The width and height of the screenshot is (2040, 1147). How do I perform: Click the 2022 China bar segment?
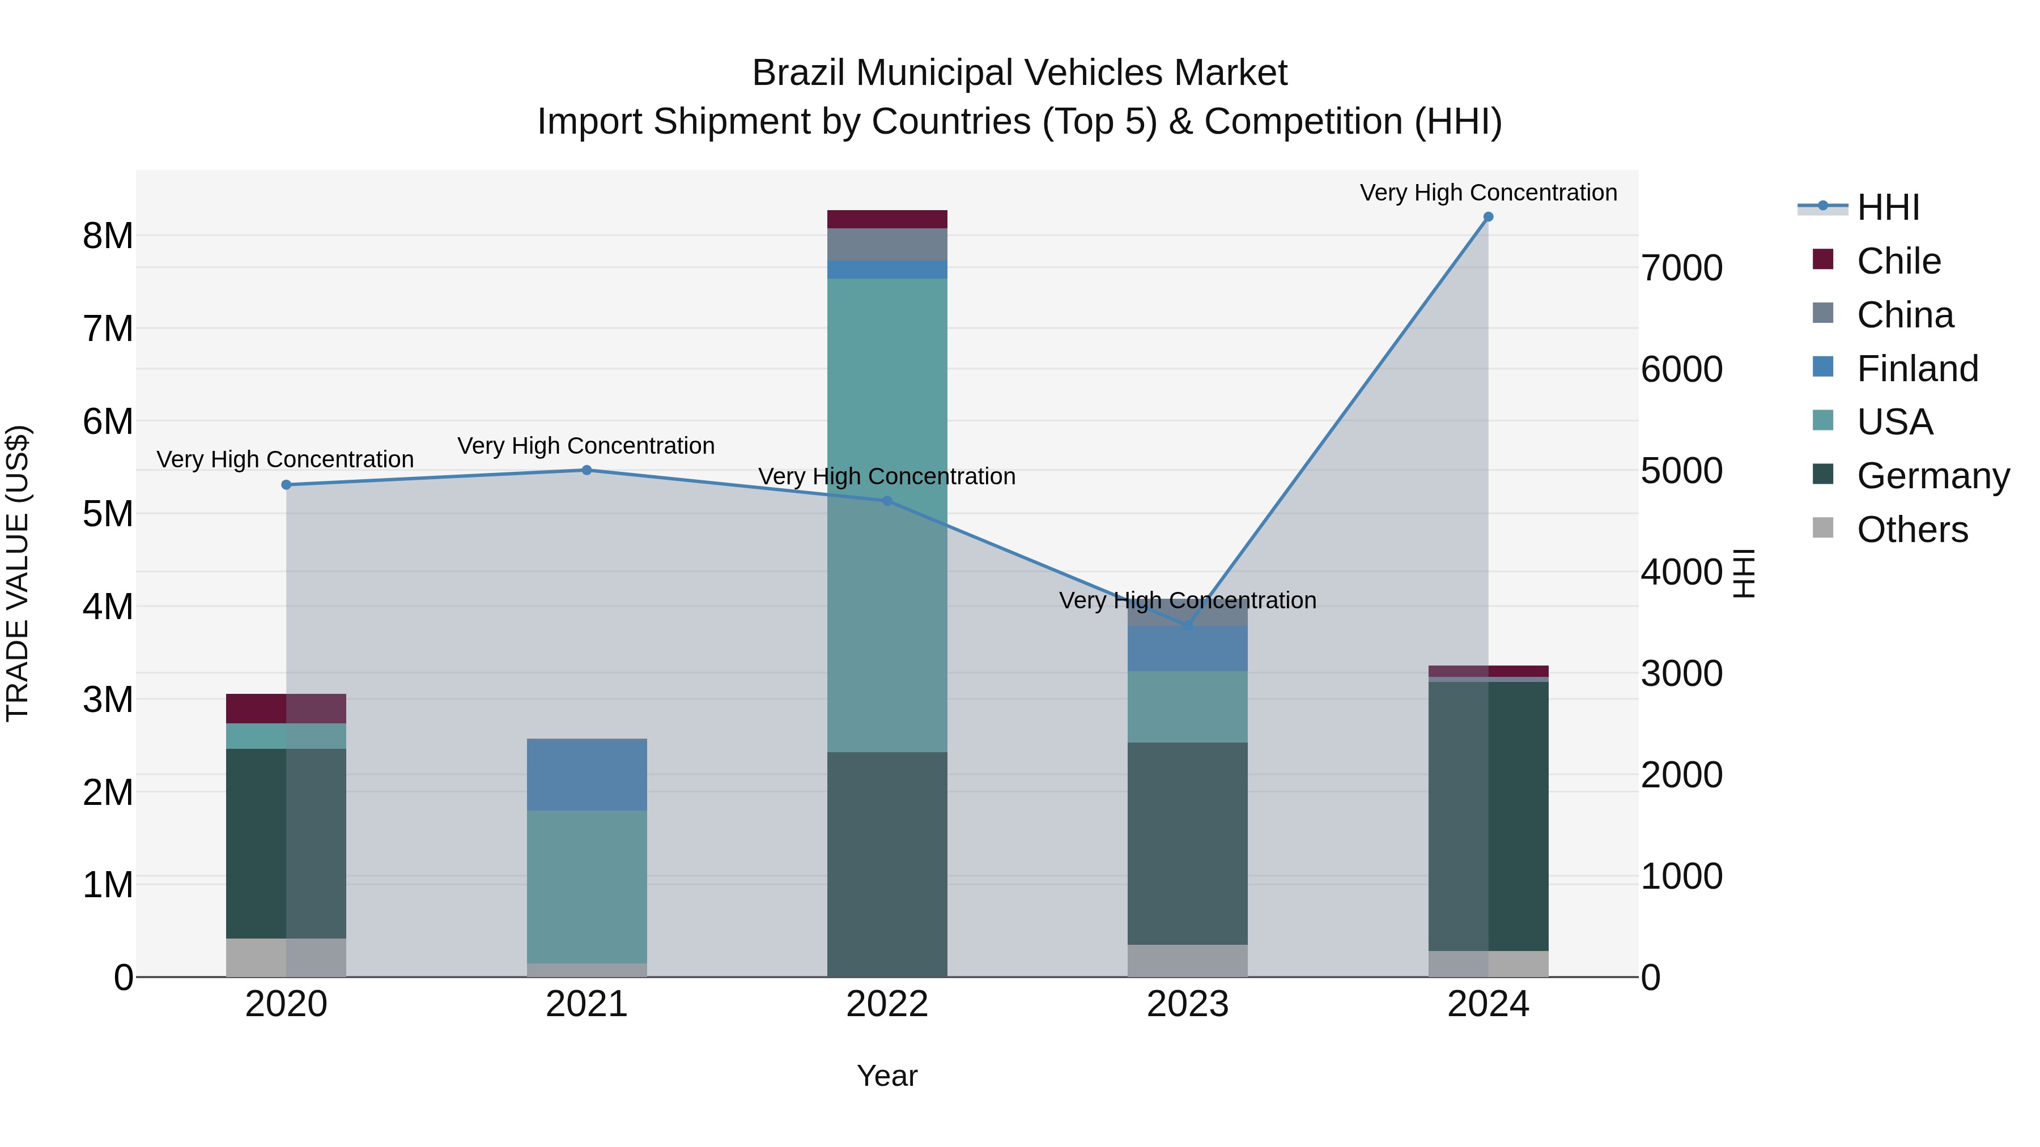pyautogui.click(x=887, y=245)
